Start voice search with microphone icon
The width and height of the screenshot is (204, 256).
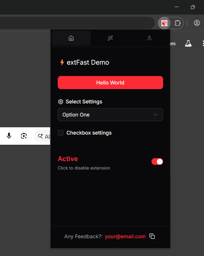[9, 136]
